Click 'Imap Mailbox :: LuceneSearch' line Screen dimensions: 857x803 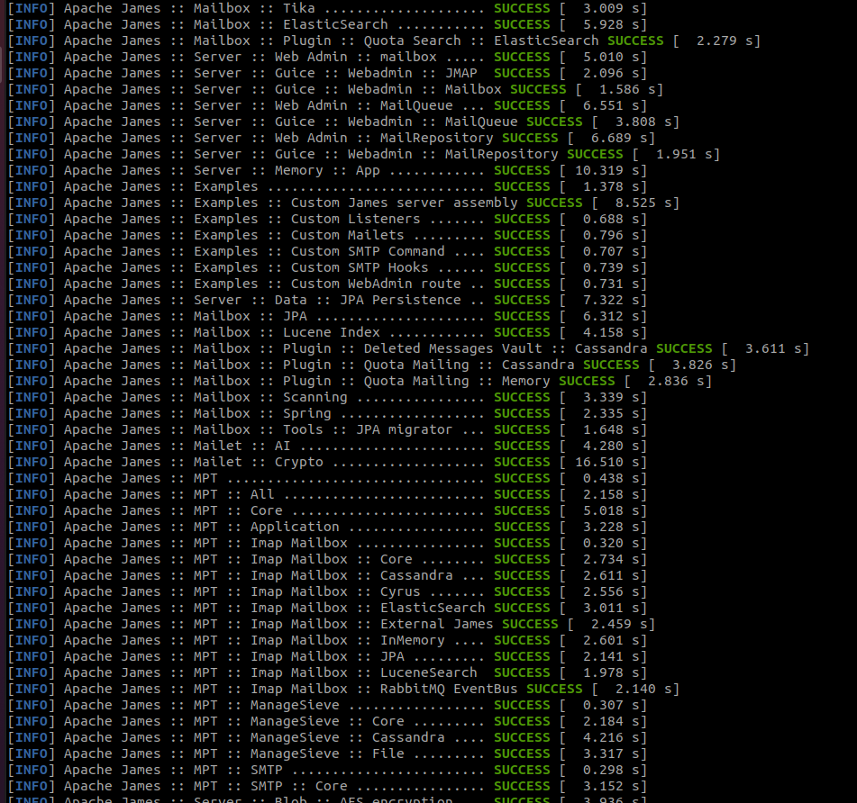(327, 673)
